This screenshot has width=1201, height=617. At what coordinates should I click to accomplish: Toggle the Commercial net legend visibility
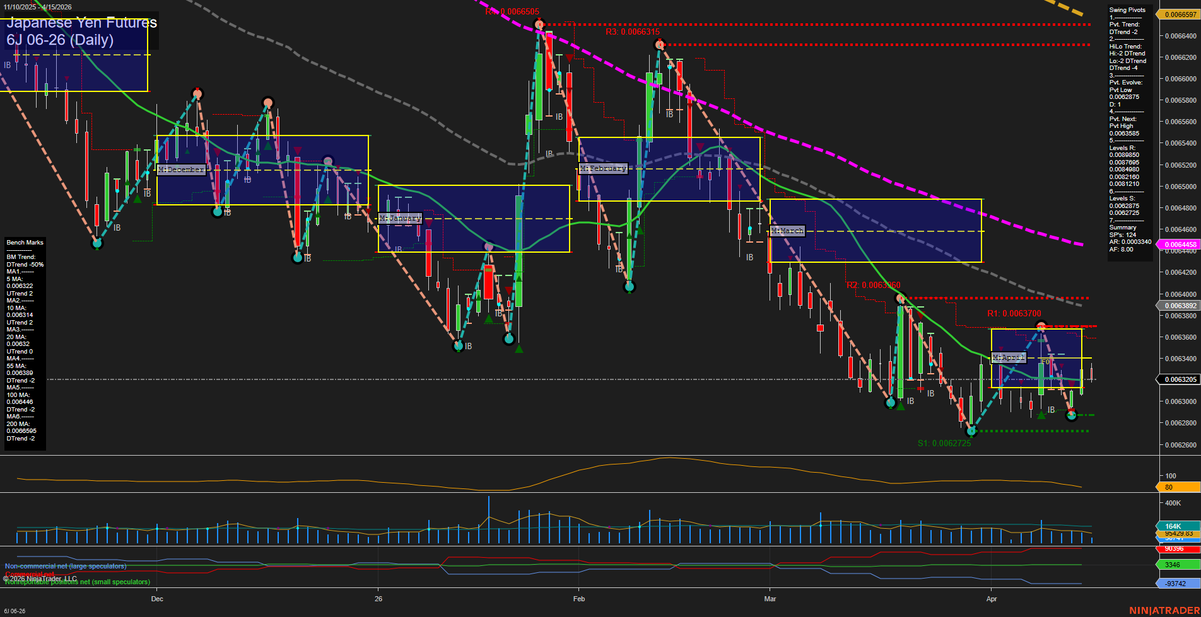pos(28,574)
